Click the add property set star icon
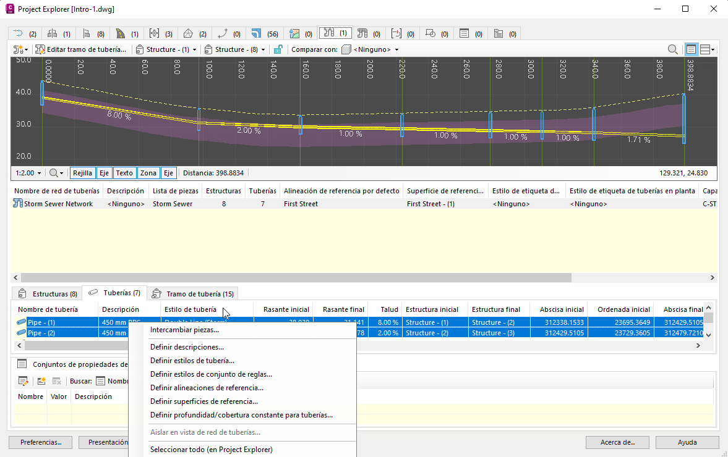 (41, 381)
